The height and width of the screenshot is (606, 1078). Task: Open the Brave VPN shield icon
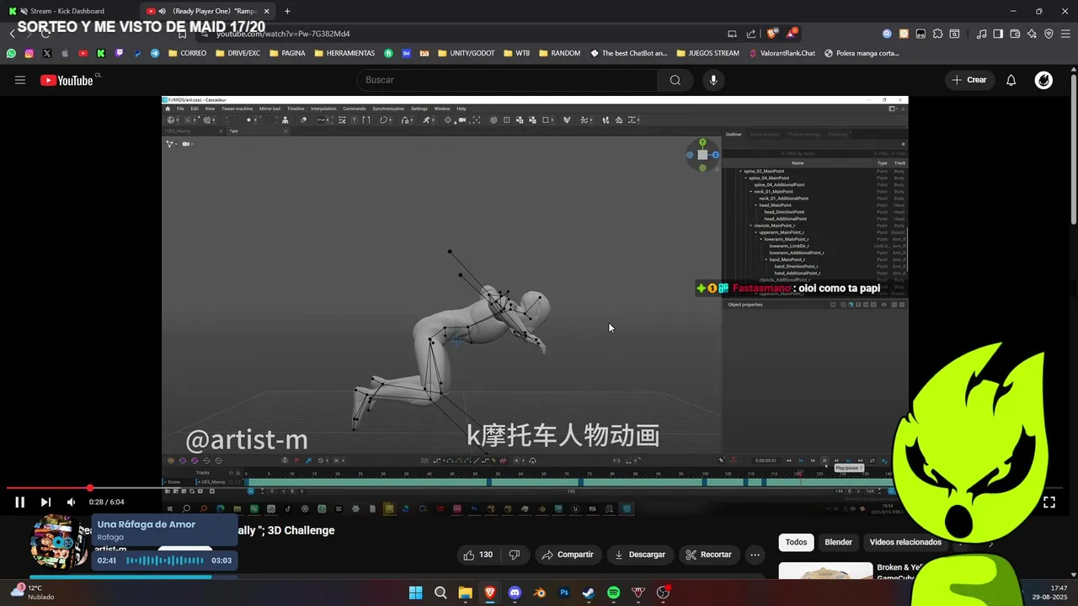1049,34
